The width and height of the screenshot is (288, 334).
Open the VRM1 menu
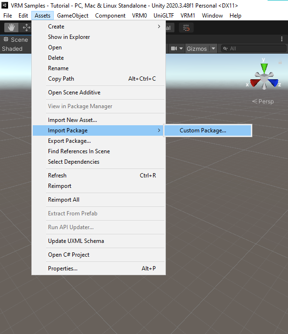(188, 16)
